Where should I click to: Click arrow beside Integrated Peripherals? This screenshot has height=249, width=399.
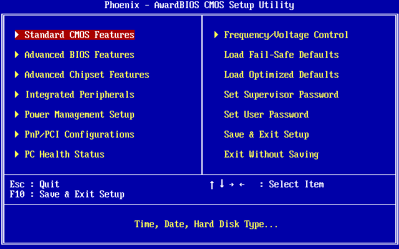coord(17,95)
